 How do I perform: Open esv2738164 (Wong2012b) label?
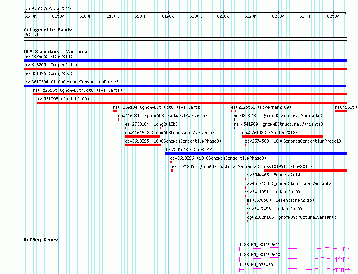pos(151,124)
